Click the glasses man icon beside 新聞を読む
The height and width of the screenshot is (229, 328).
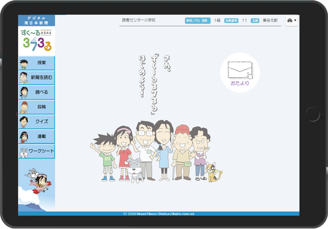pyautogui.click(x=24, y=78)
